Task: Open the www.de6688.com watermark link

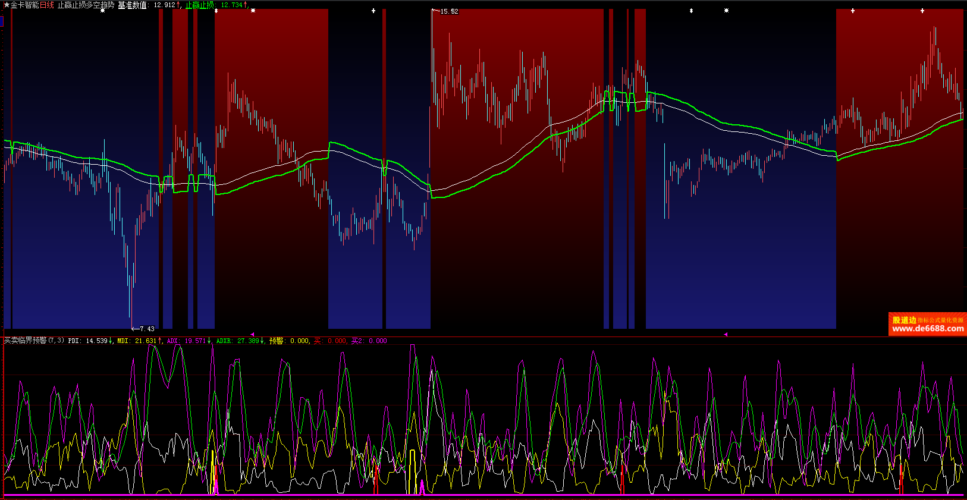Action: (928, 328)
